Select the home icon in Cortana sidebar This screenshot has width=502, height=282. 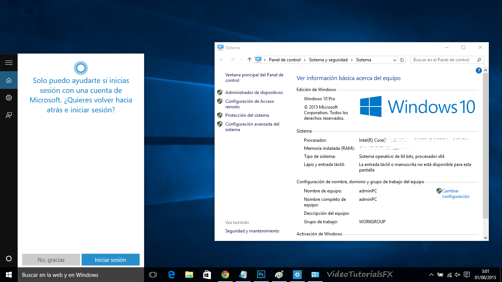8,80
